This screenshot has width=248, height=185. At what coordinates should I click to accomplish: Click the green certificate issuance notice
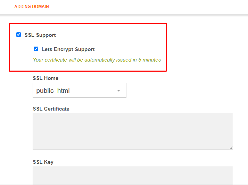97,60
